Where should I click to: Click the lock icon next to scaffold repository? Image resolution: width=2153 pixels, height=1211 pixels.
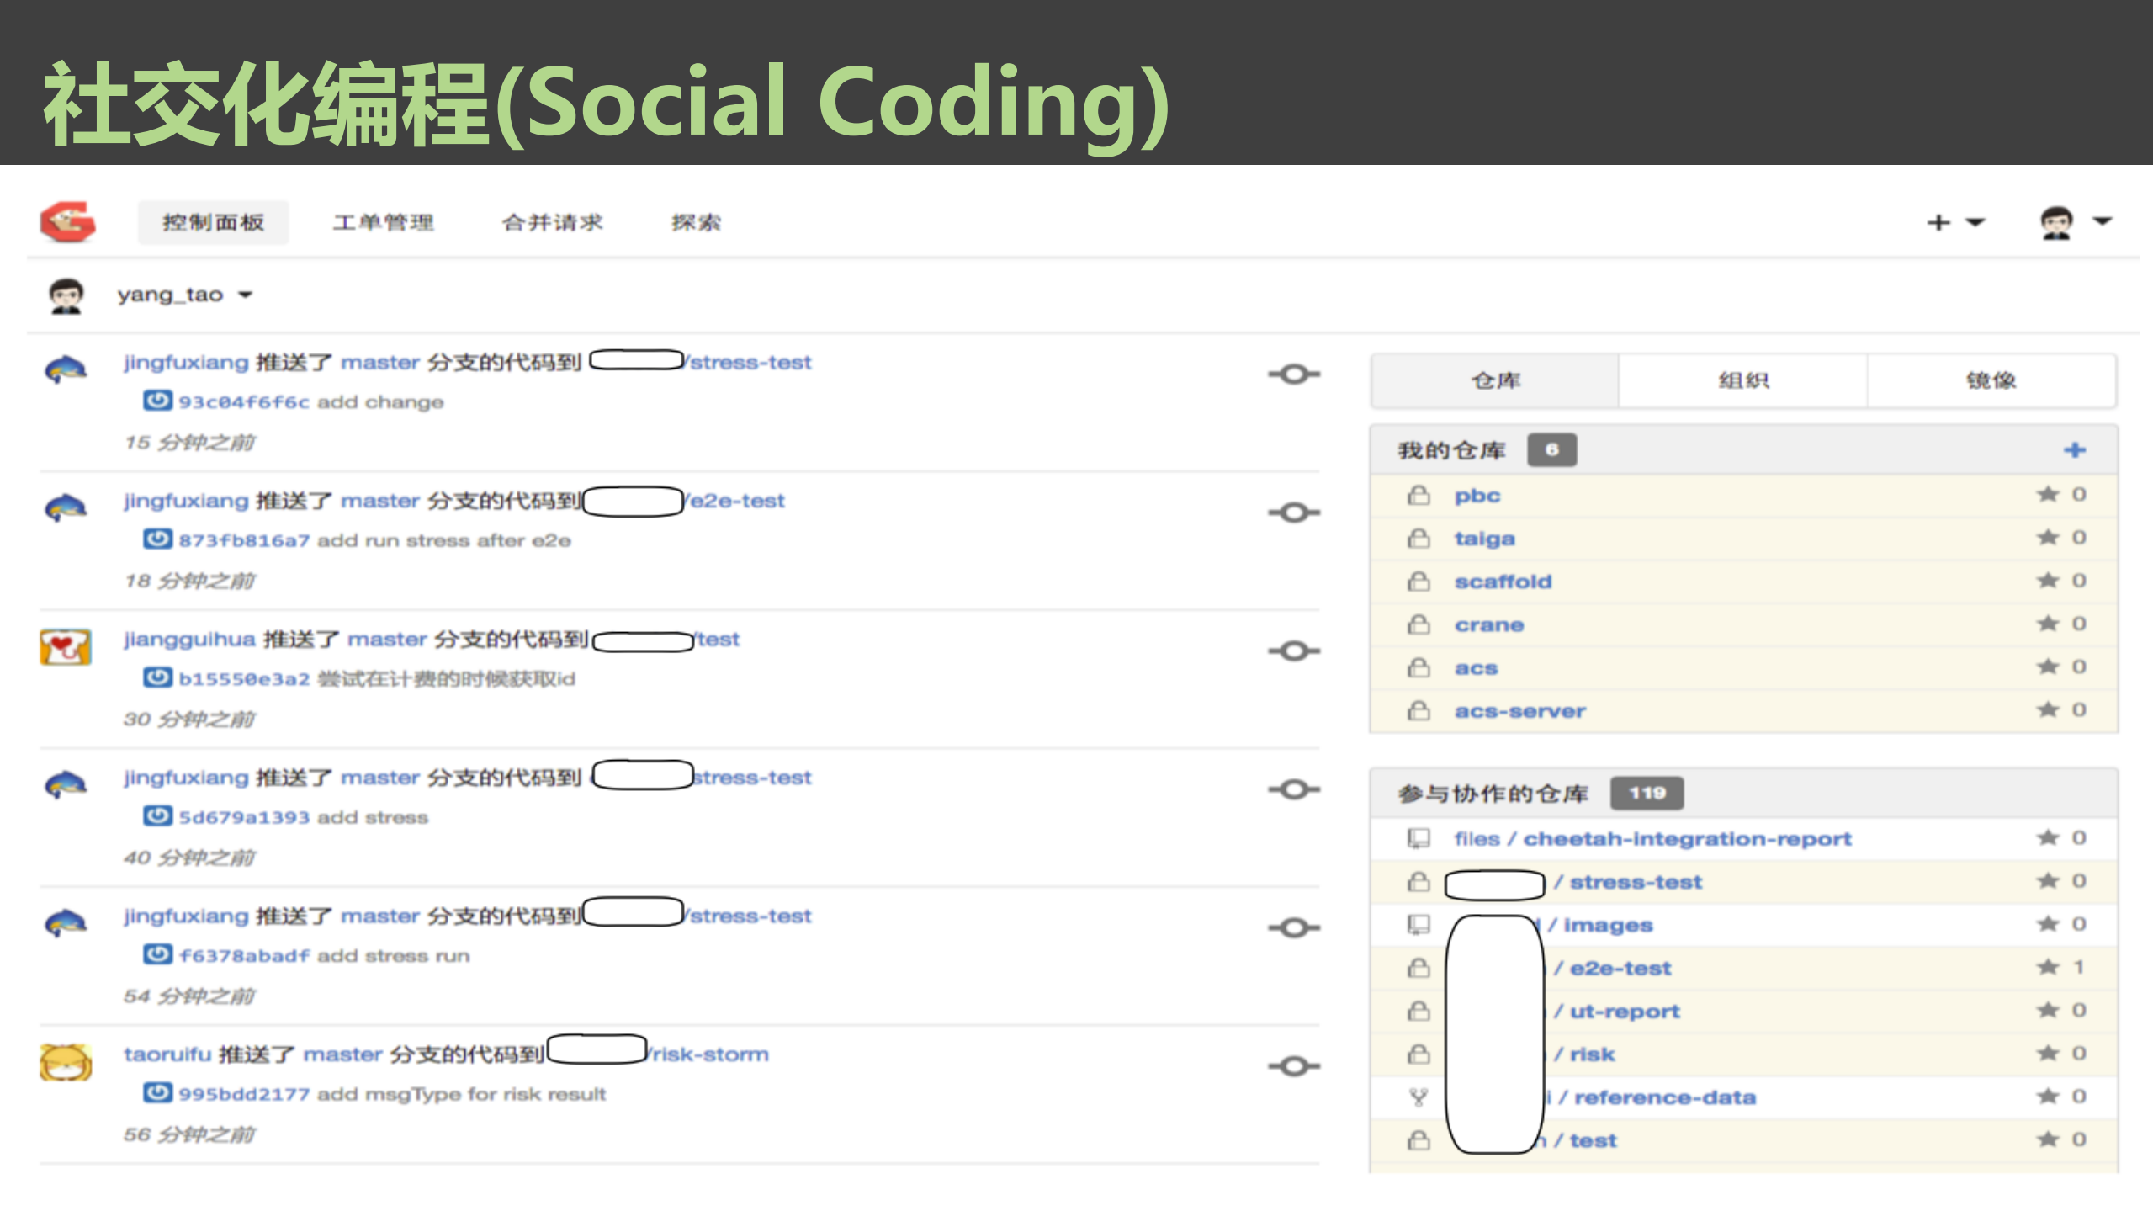click(1419, 581)
